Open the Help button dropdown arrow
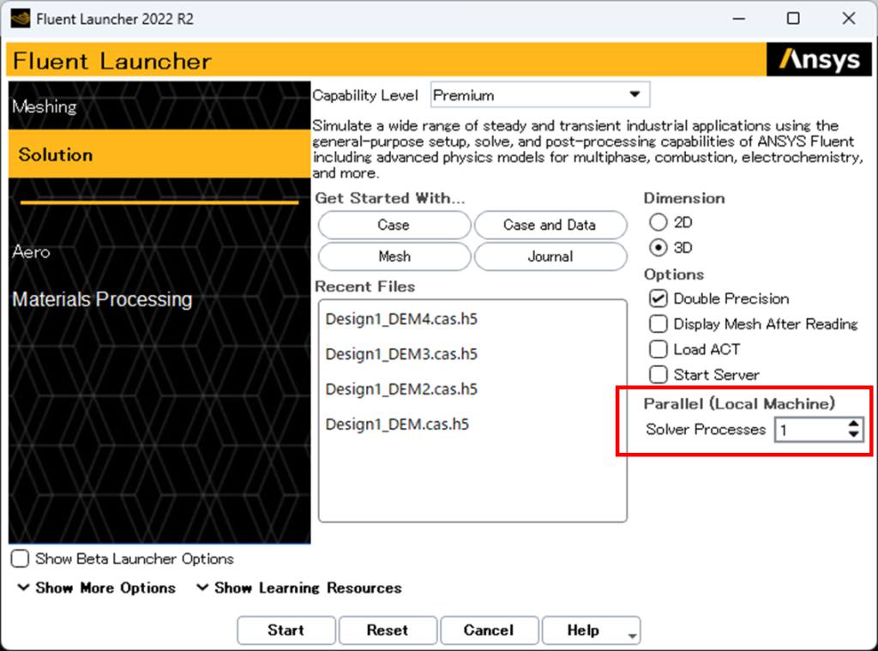Viewport: 878px width, 651px height. click(632, 636)
